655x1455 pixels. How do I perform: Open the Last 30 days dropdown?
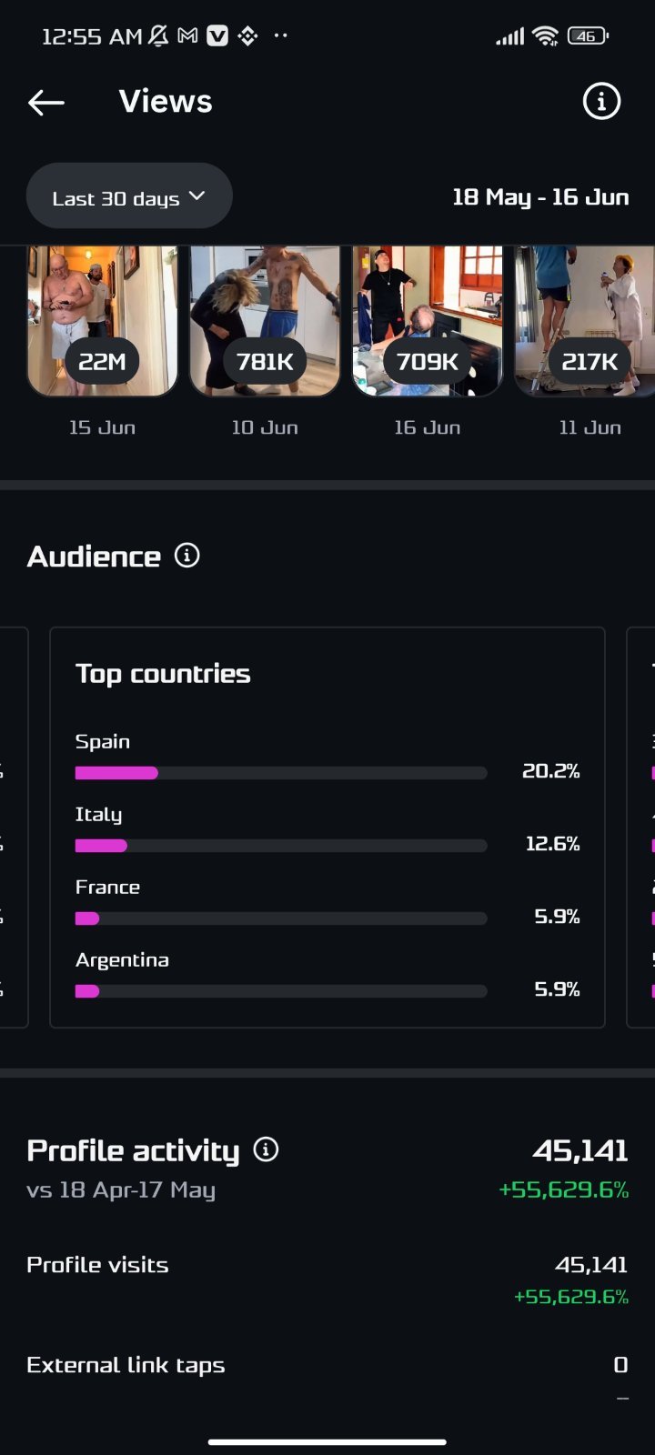click(129, 196)
